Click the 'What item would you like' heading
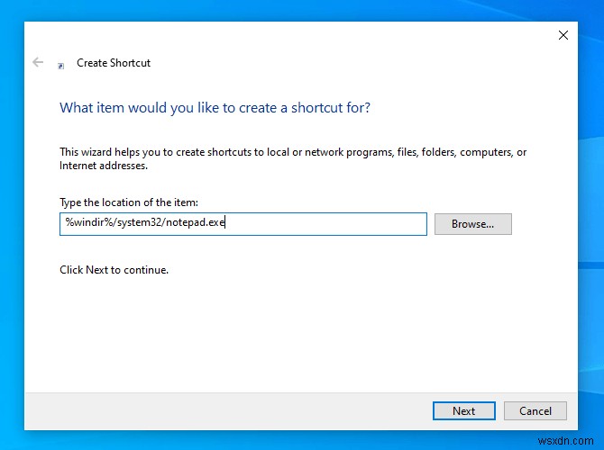The image size is (604, 450). click(x=215, y=108)
